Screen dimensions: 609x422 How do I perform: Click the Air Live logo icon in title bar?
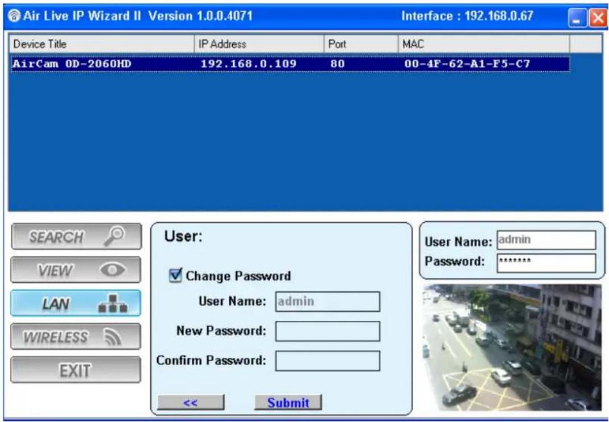click(x=14, y=16)
